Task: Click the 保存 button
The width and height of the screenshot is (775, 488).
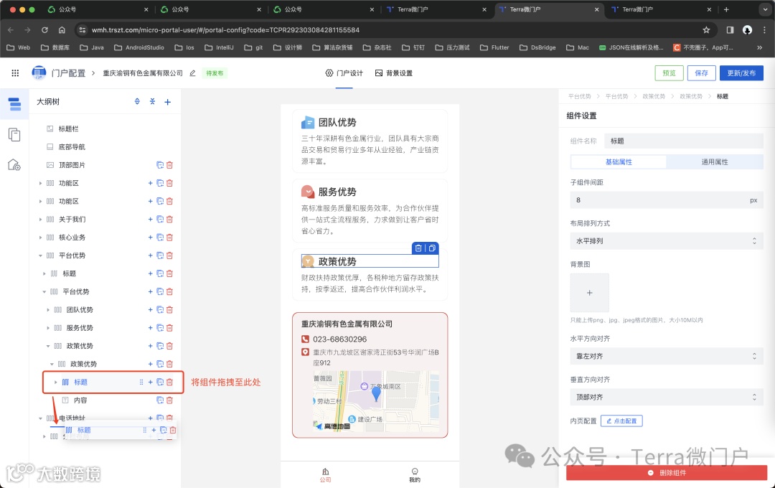Action: tap(701, 73)
